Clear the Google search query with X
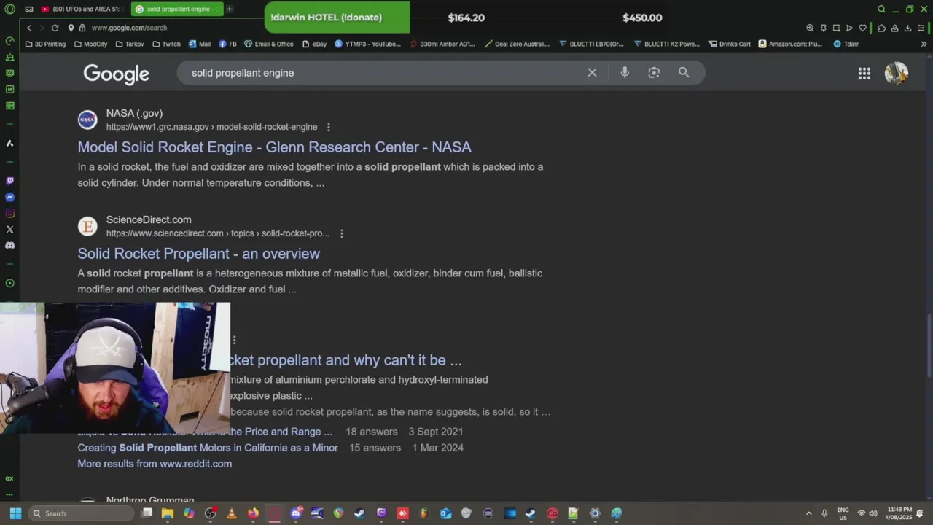The image size is (933, 525). coord(592,72)
